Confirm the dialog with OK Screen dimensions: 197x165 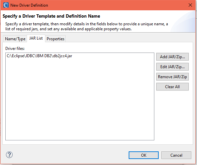pos(144,155)
